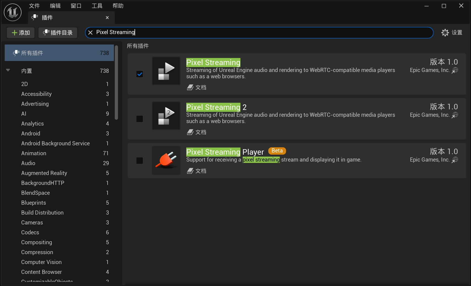
Task: Click the Pixel Streaming Player title
Action: (x=225, y=152)
